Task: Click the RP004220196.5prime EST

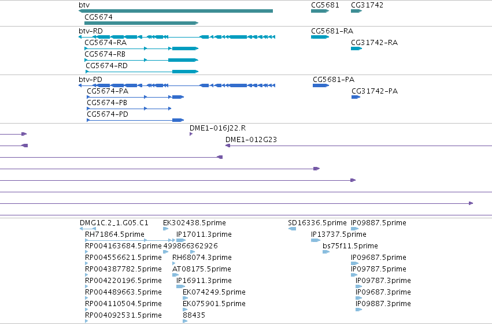Action: pyautogui.click(x=87, y=286)
